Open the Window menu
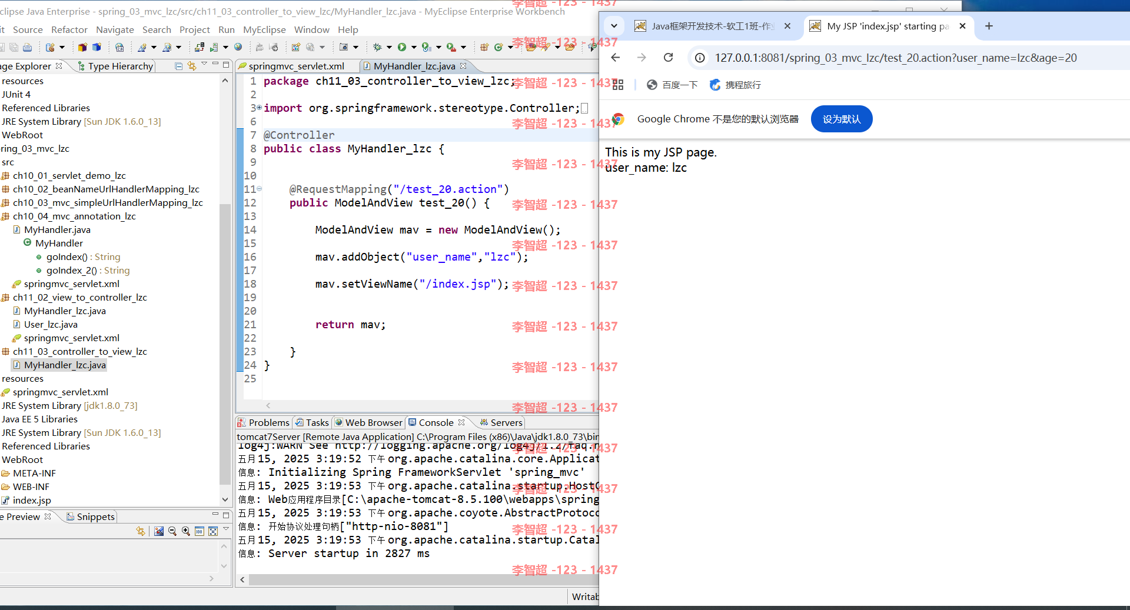 (311, 29)
